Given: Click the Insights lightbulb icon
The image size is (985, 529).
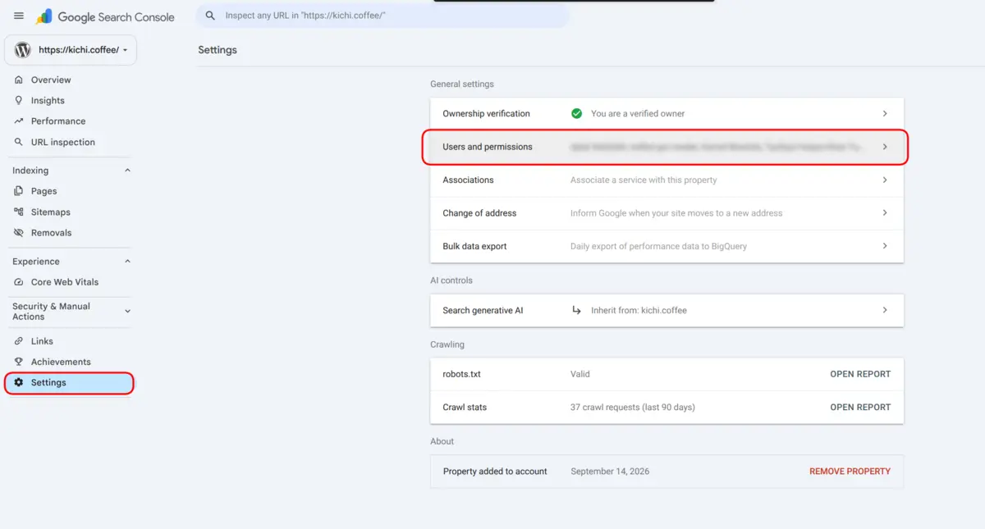Looking at the screenshot, I should pyautogui.click(x=19, y=100).
